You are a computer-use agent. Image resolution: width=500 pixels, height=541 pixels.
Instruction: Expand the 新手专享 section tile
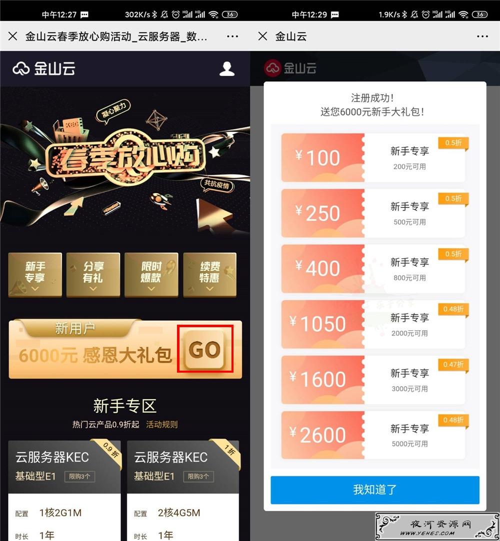pyautogui.click(x=35, y=274)
